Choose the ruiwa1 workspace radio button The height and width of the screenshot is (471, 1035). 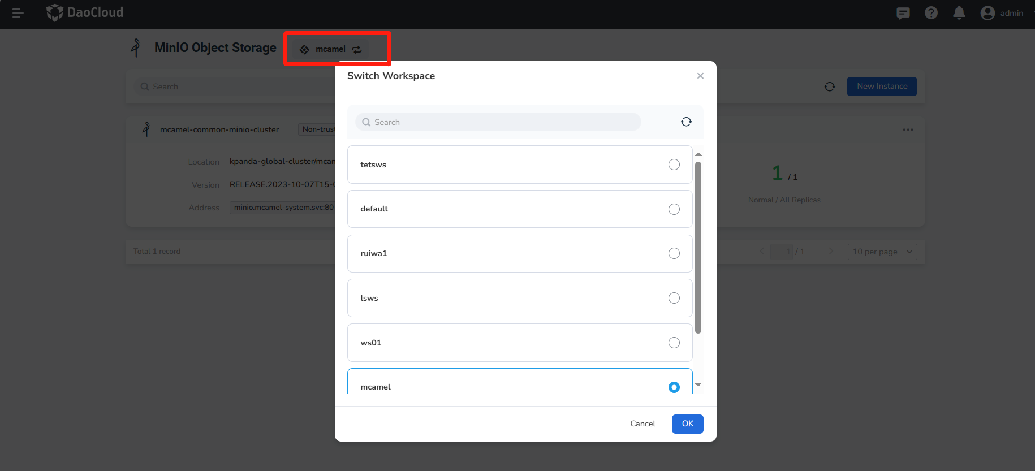click(x=674, y=253)
